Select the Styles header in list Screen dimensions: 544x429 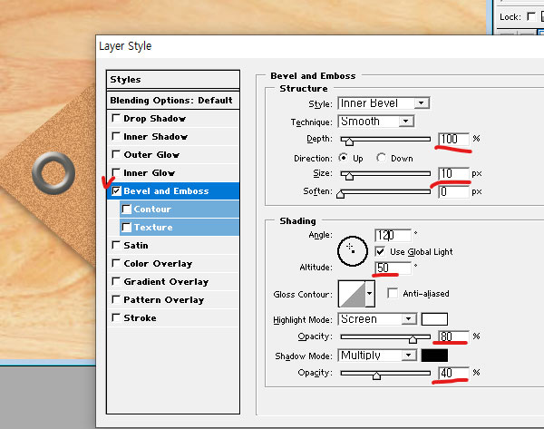click(173, 80)
